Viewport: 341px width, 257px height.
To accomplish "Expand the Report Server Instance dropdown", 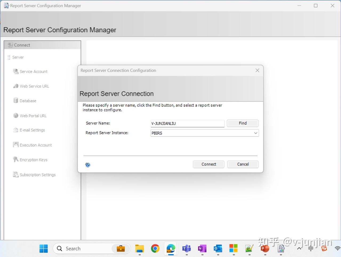I will pos(255,133).
